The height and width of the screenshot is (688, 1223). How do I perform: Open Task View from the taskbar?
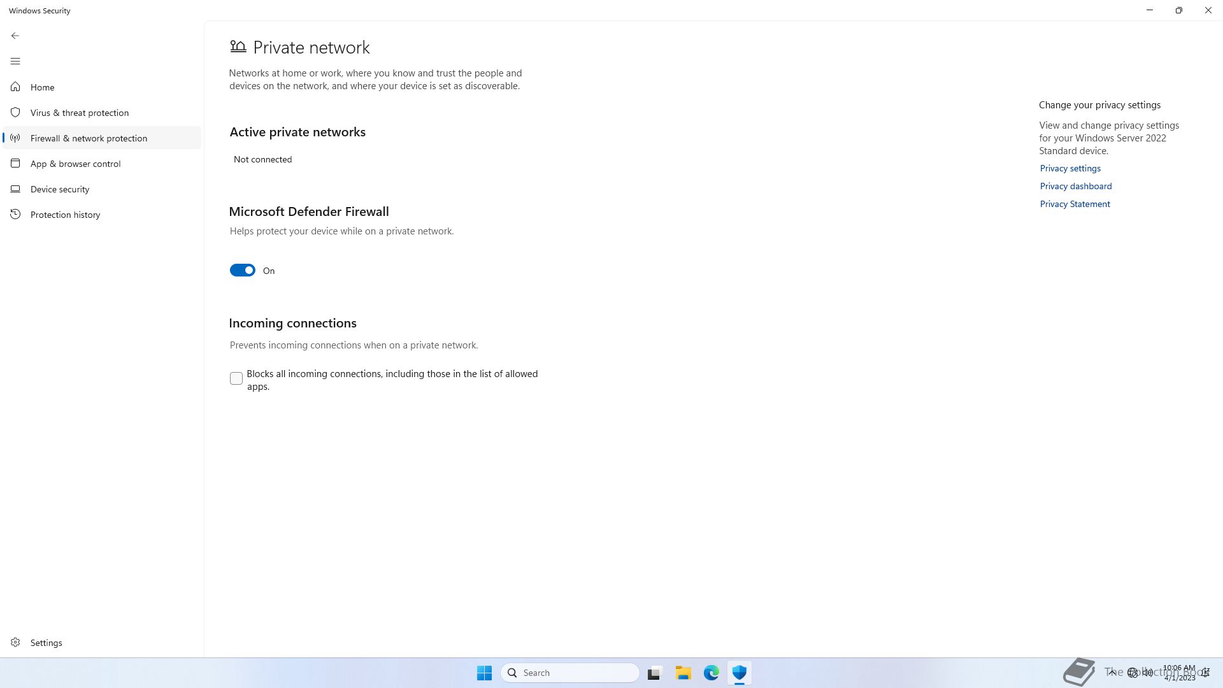pos(655,673)
